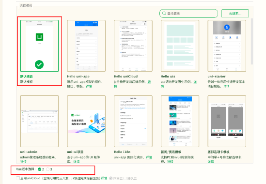Open 详情 link under Hello uni-app
The height and width of the screenshot is (184, 266).
pyautogui.click(x=89, y=86)
